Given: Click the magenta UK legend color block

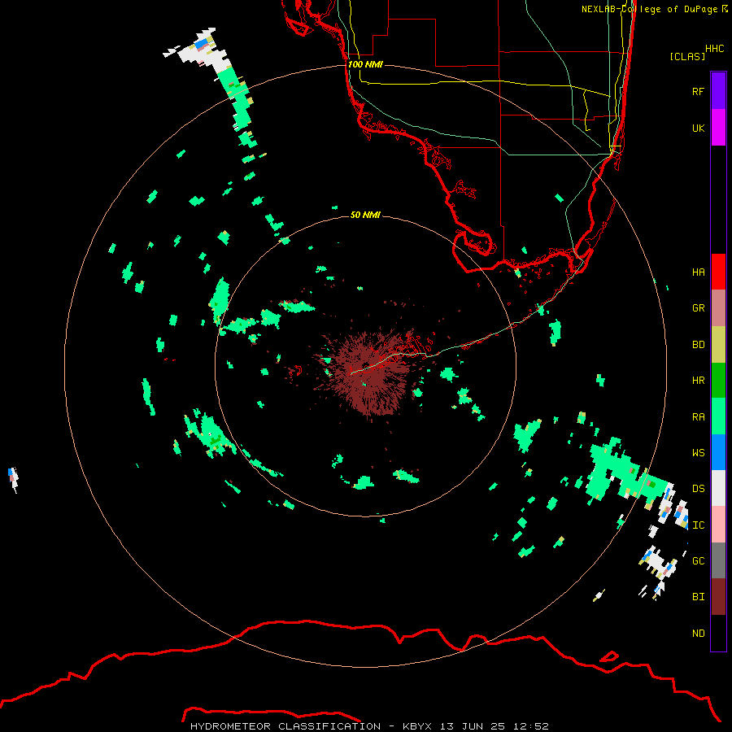Looking at the screenshot, I should click(718, 128).
